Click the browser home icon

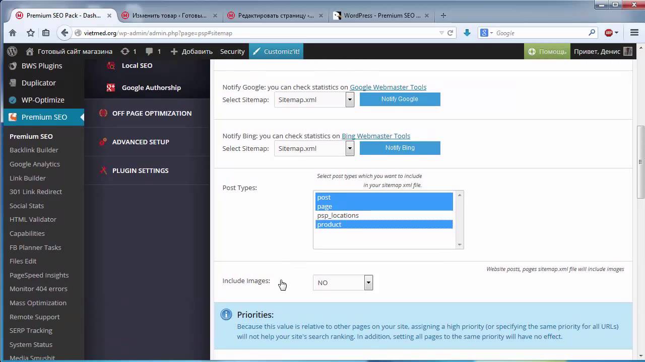[x=13, y=33]
